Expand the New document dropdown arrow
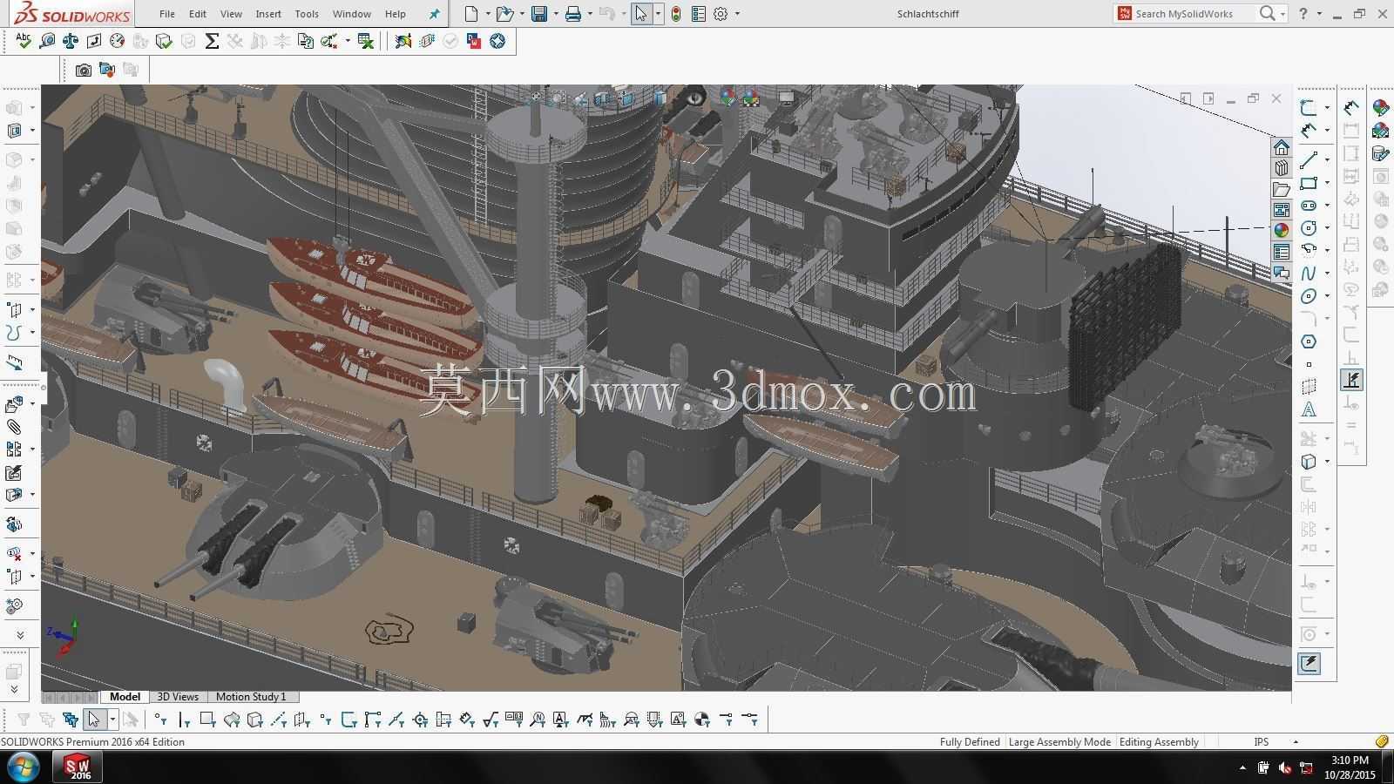The image size is (1394, 784). (x=486, y=14)
